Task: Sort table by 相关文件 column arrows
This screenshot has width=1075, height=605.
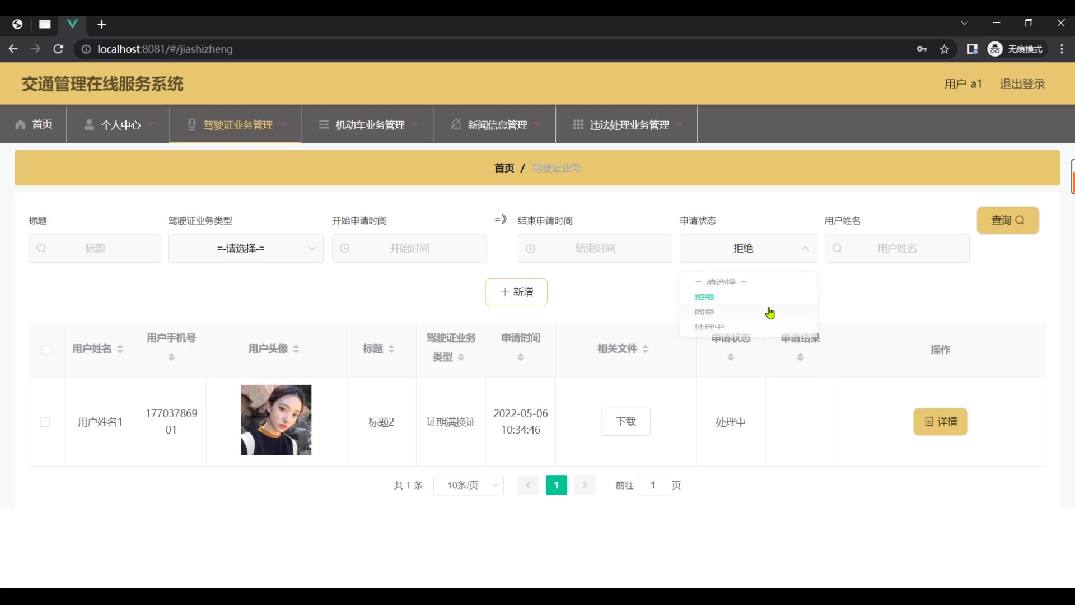Action: pyautogui.click(x=646, y=349)
